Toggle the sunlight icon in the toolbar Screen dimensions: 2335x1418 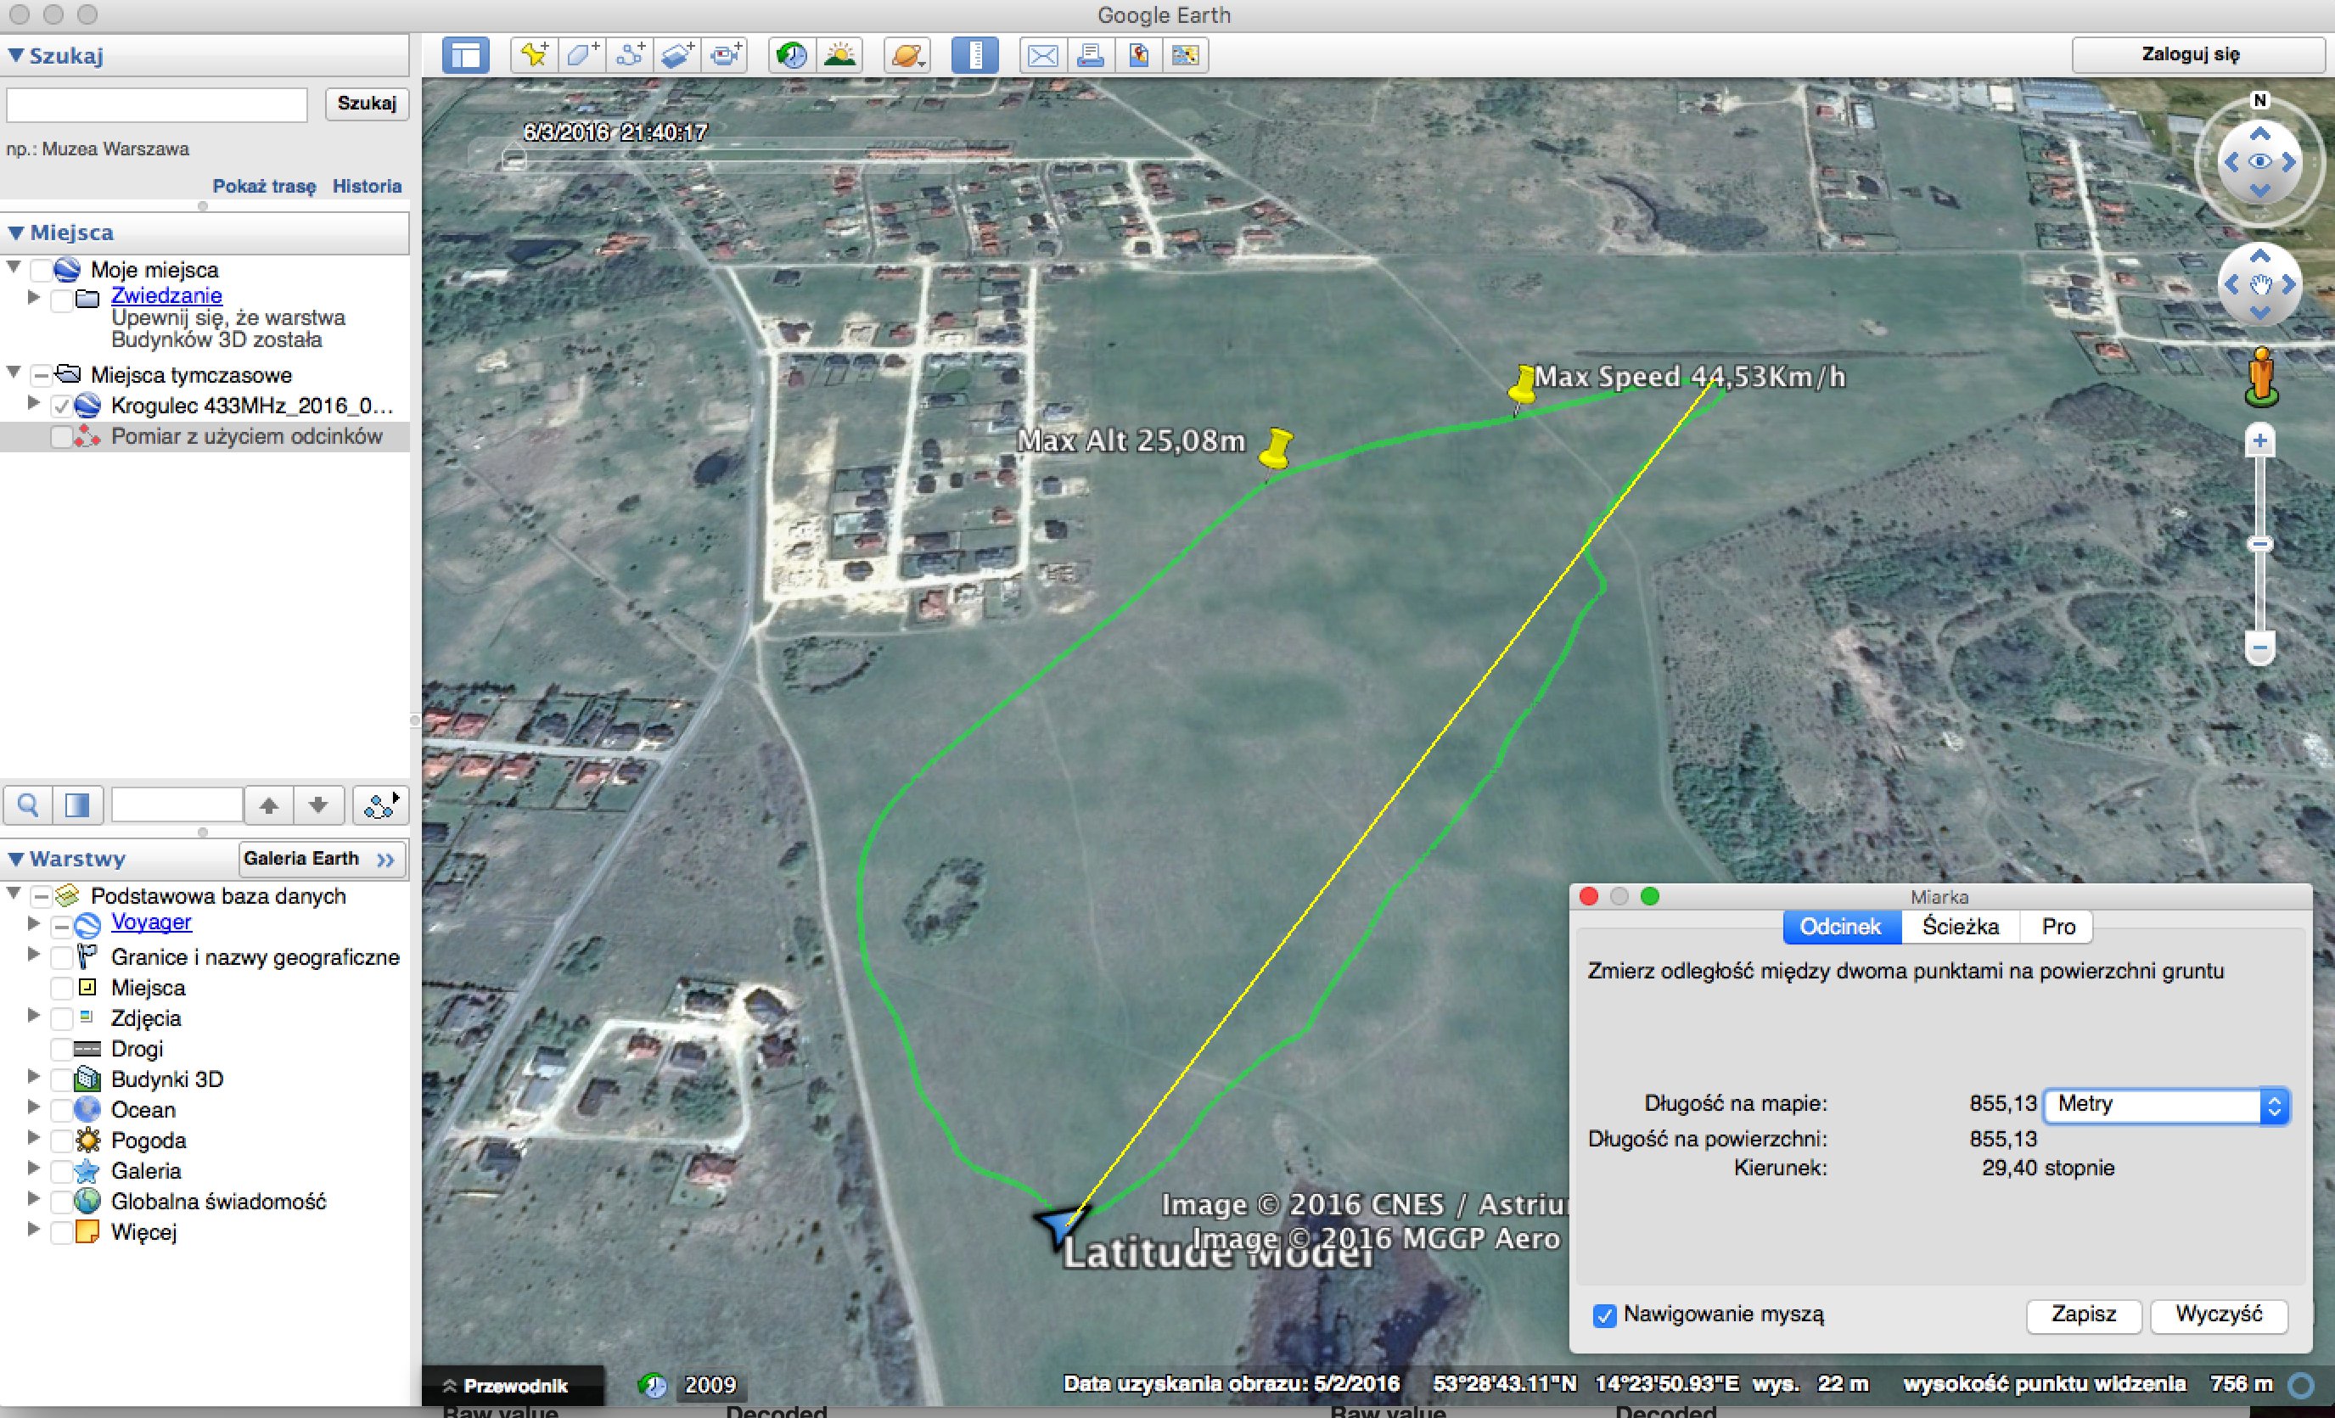click(839, 55)
